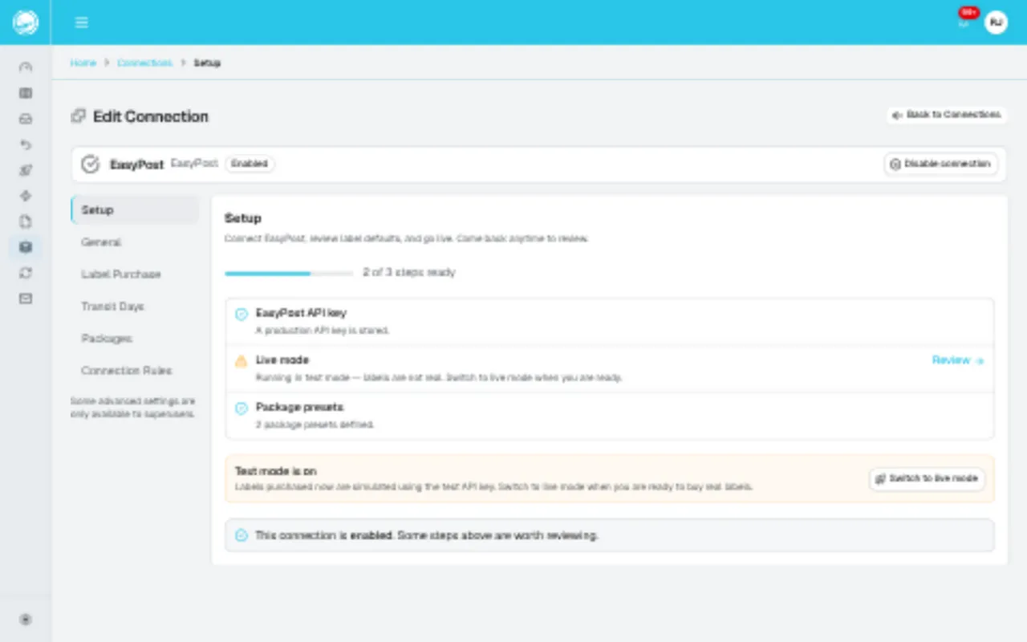Click the "This connection is enabled" message
The image size is (1027, 642).
[x=427, y=535]
